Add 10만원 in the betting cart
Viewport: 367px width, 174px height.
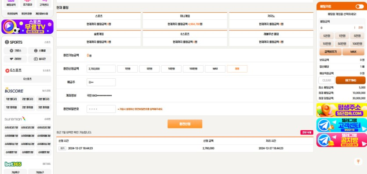327,44
